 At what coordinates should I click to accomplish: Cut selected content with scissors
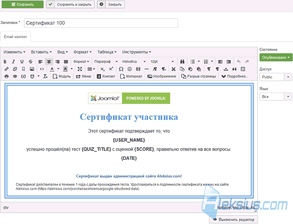(x=173, y=69)
